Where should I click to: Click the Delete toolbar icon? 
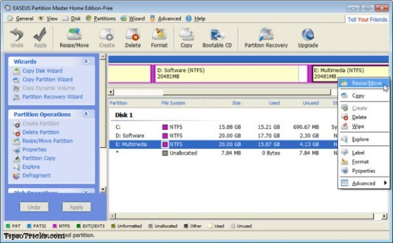pos(133,37)
